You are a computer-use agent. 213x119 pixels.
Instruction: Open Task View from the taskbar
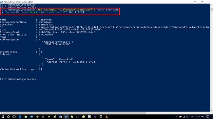[14, 117]
